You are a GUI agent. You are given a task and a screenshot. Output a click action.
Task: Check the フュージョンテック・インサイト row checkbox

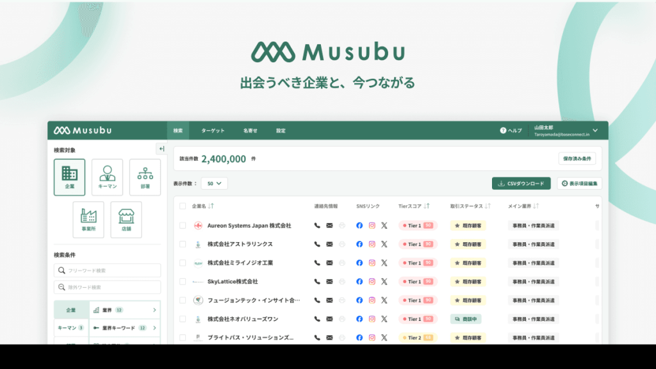click(183, 300)
